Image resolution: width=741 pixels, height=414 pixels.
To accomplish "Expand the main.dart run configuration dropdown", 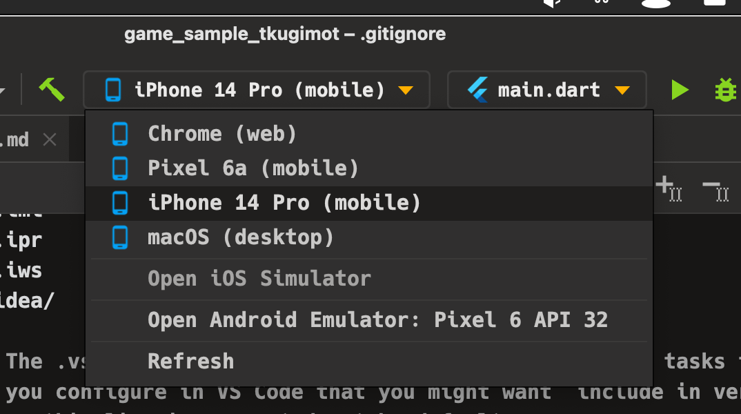I will (x=622, y=90).
